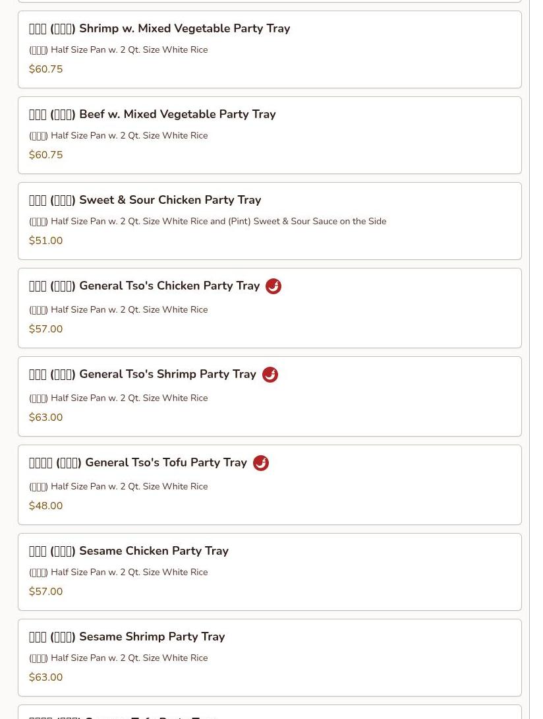Open Beef w. Mixed Vegetable Party Tray item
This screenshot has width=543, height=719.
[x=270, y=135]
